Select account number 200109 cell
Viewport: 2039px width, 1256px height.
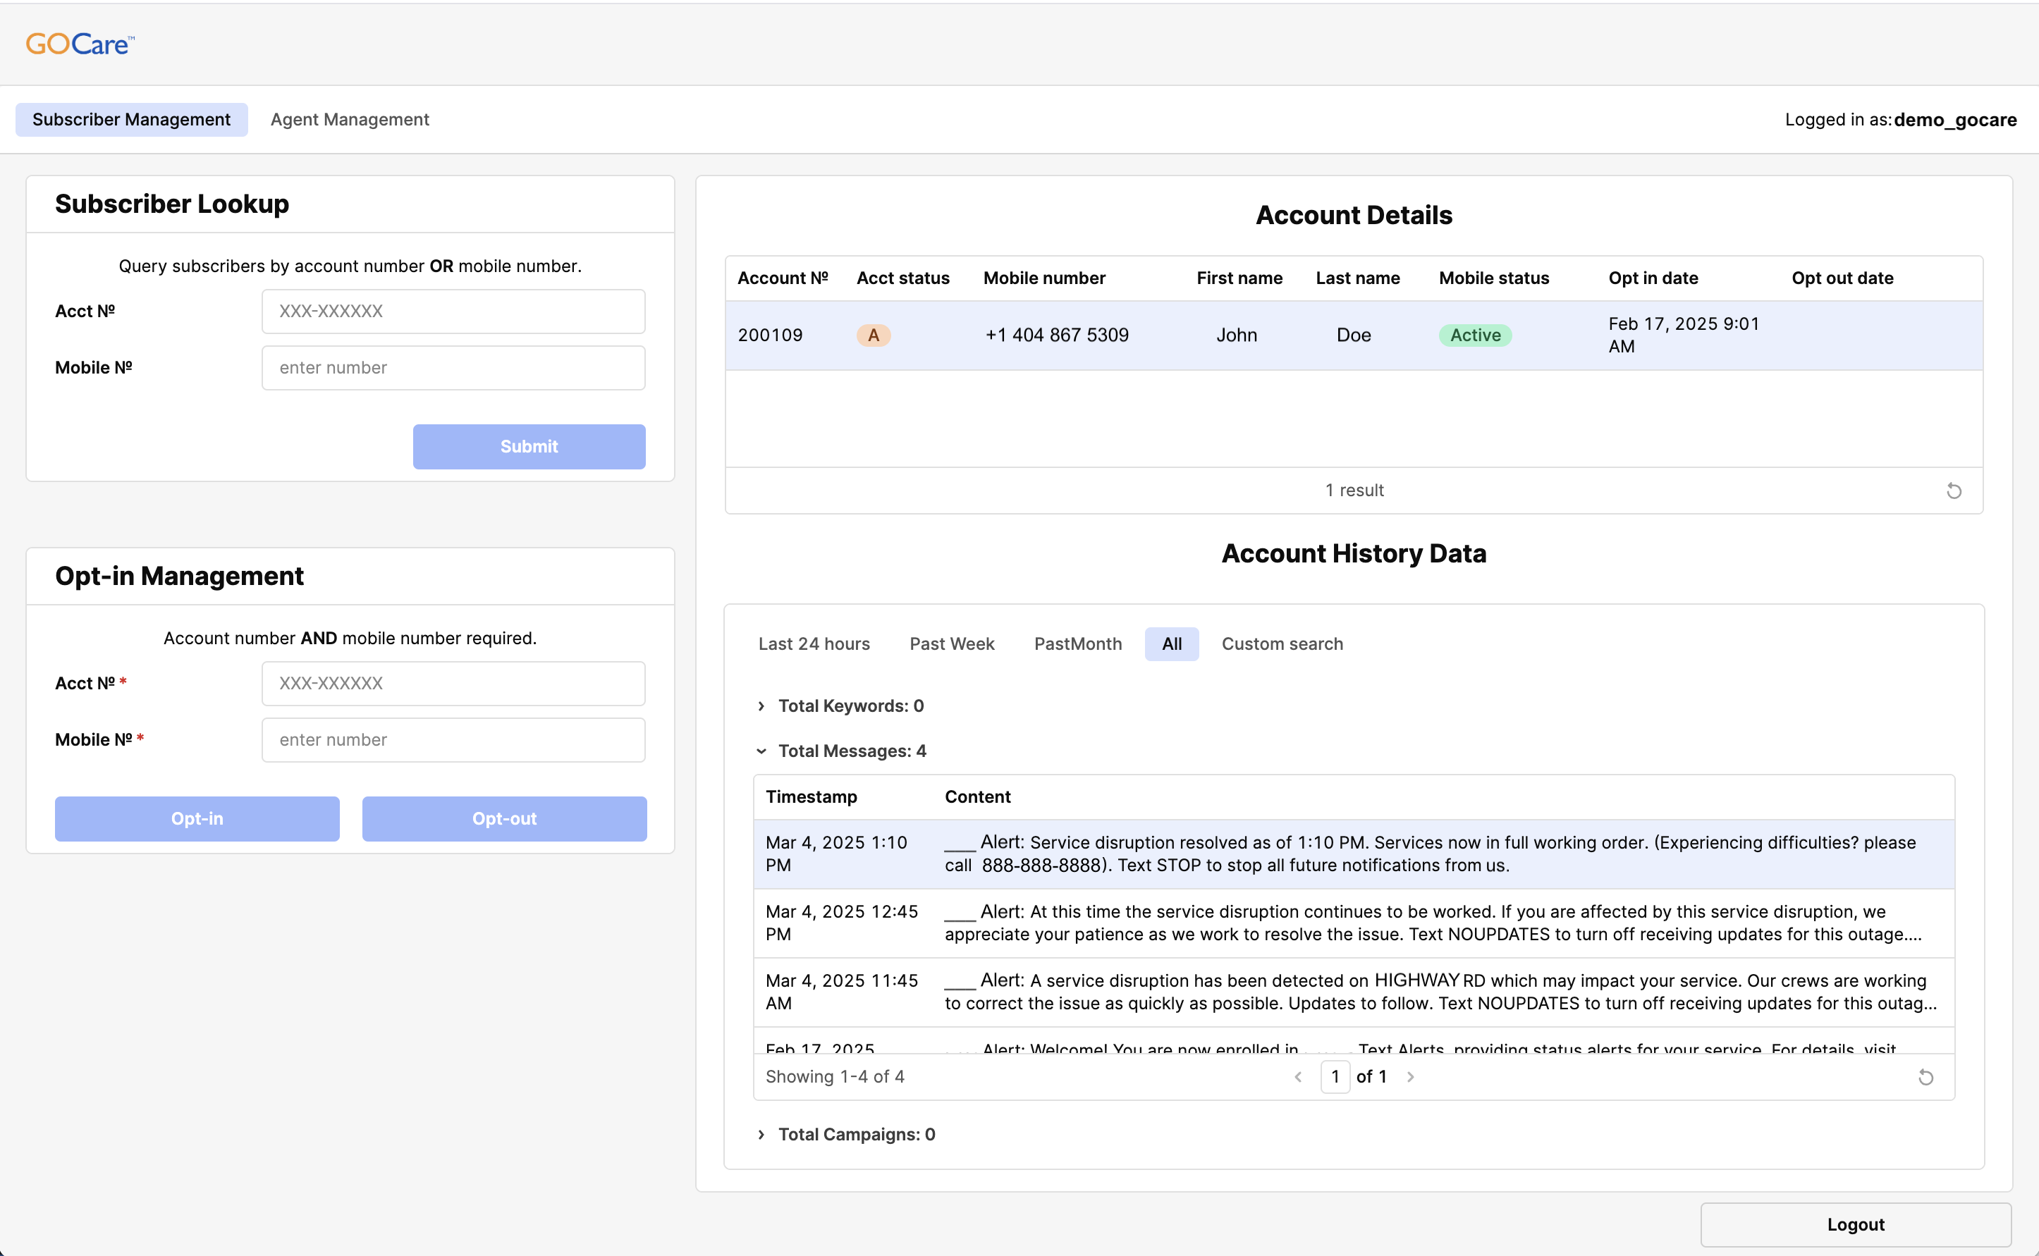pos(770,335)
